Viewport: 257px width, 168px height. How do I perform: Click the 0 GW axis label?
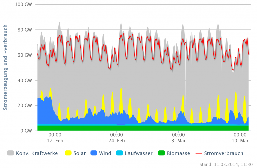pos(26,131)
